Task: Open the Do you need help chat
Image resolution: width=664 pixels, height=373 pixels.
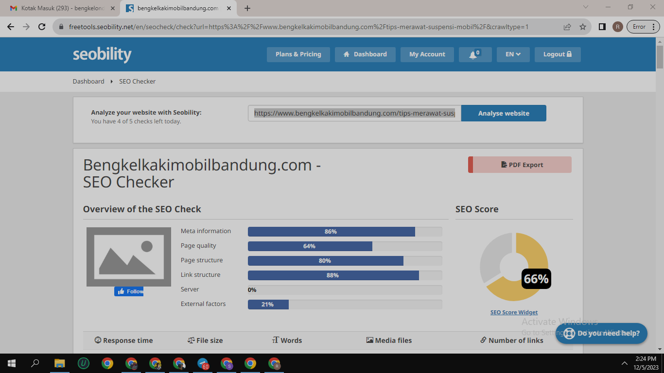Action: 601,333
